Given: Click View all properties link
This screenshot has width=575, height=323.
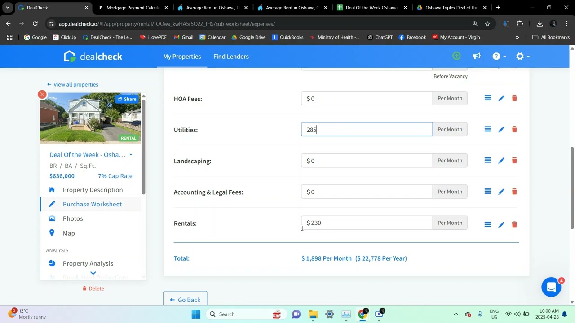Looking at the screenshot, I should (73, 84).
